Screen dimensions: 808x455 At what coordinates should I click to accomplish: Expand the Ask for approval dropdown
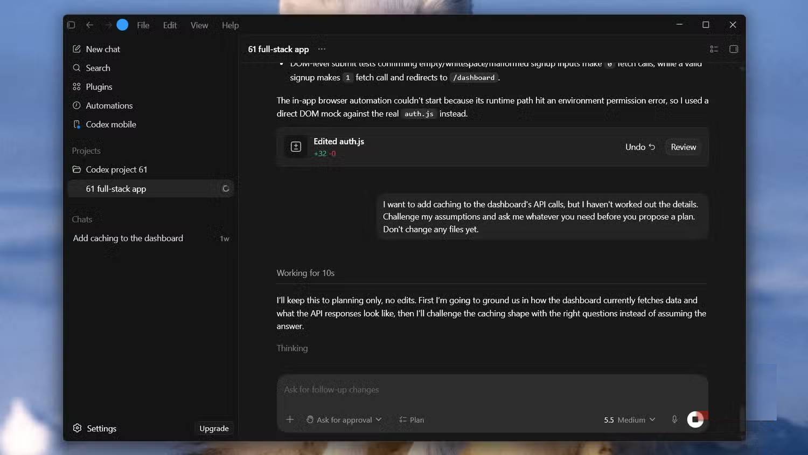coord(344,420)
